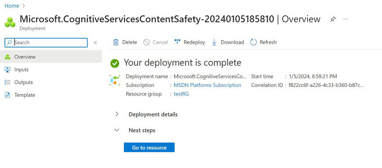Click the 'Correlation ID' field label
This screenshot has height=168, width=382.
tap(267, 85)
